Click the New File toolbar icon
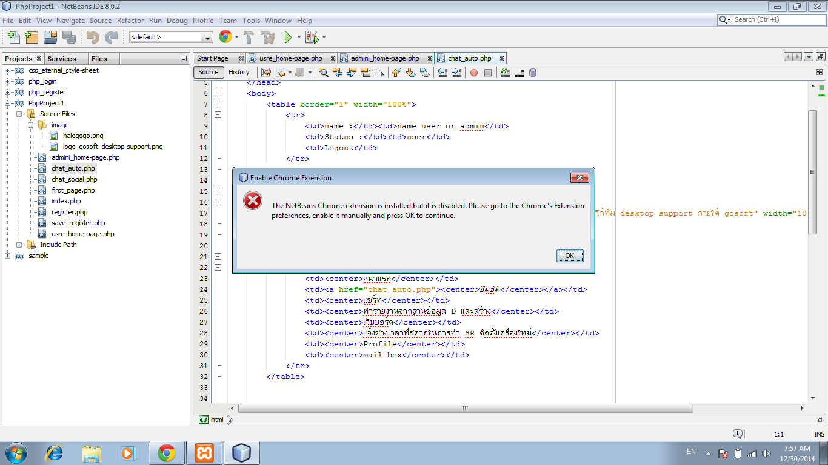 coord(13,37)
